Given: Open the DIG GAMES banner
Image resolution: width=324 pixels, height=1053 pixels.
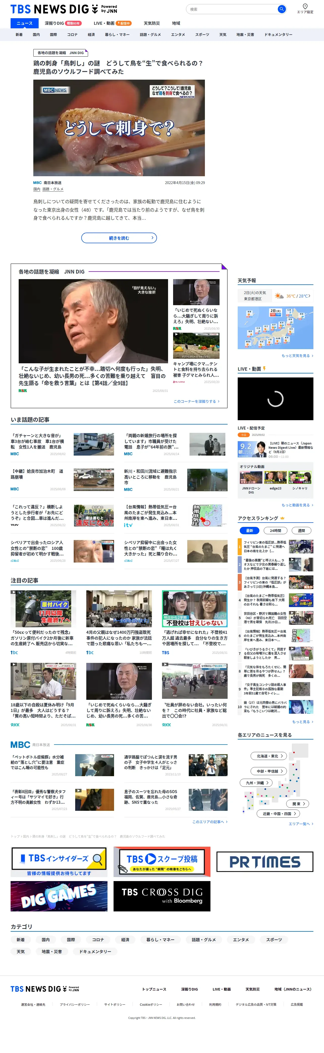Looking at the screenshot, I should pyautogui.click(x=59, y=896).
